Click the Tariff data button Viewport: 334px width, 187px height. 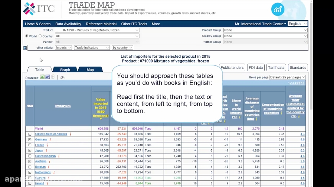click(x=276, y=68)
